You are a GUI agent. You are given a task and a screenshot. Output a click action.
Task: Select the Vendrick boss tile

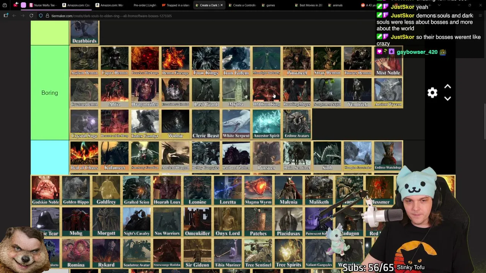(x=358, y=93)
